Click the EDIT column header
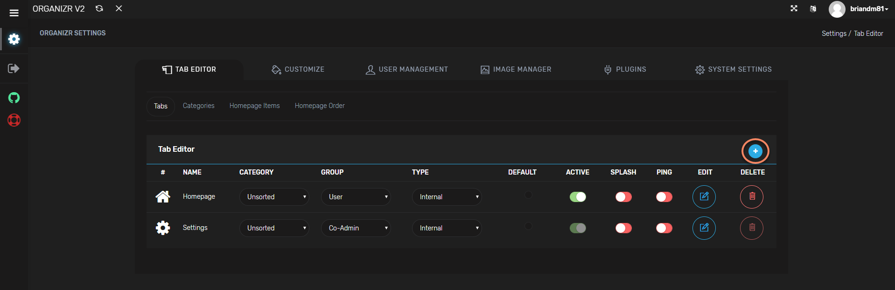895x290 pixels. pyautogui.click(x=705, y=172)
